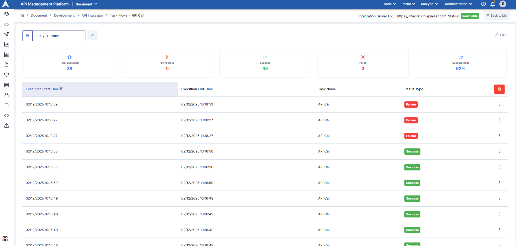Click the home breadcrumb icon

point(22,15)
